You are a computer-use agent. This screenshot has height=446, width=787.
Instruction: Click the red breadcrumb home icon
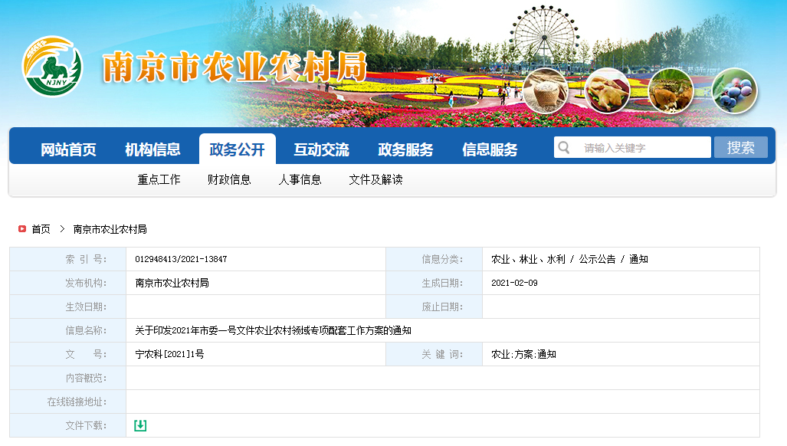coord(22,229)
